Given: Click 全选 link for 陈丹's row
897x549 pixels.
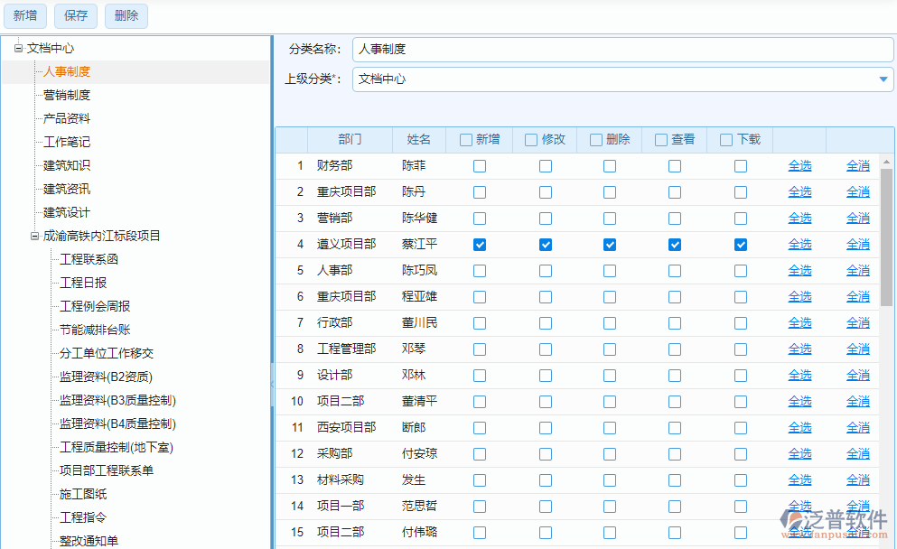Looking at the screenshot, I should (x=799, y=192).
